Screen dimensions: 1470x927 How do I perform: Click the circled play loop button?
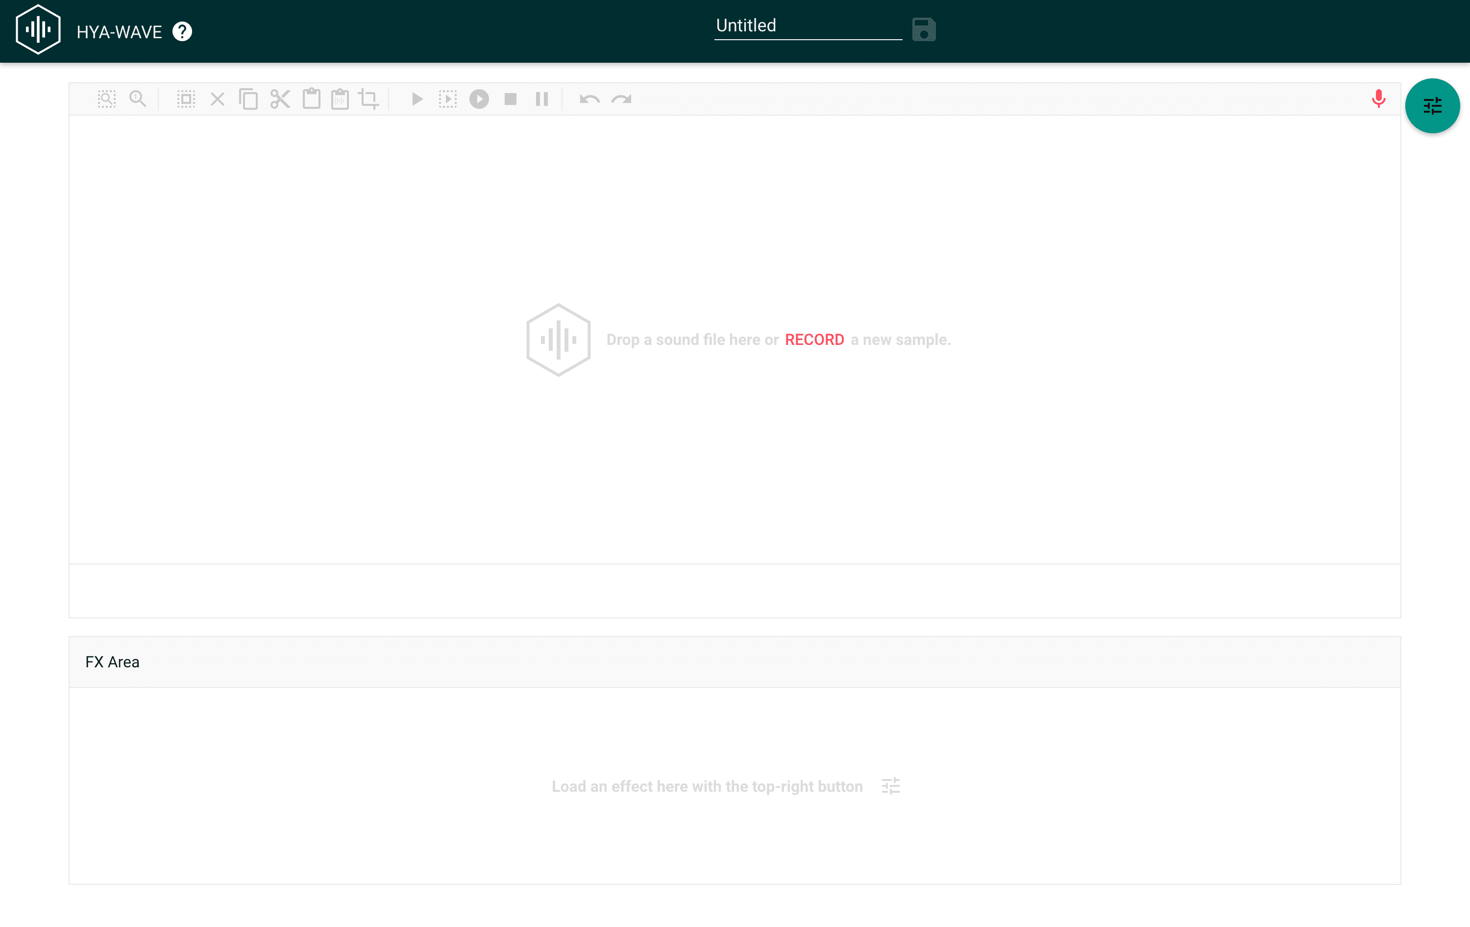(479, 99)
